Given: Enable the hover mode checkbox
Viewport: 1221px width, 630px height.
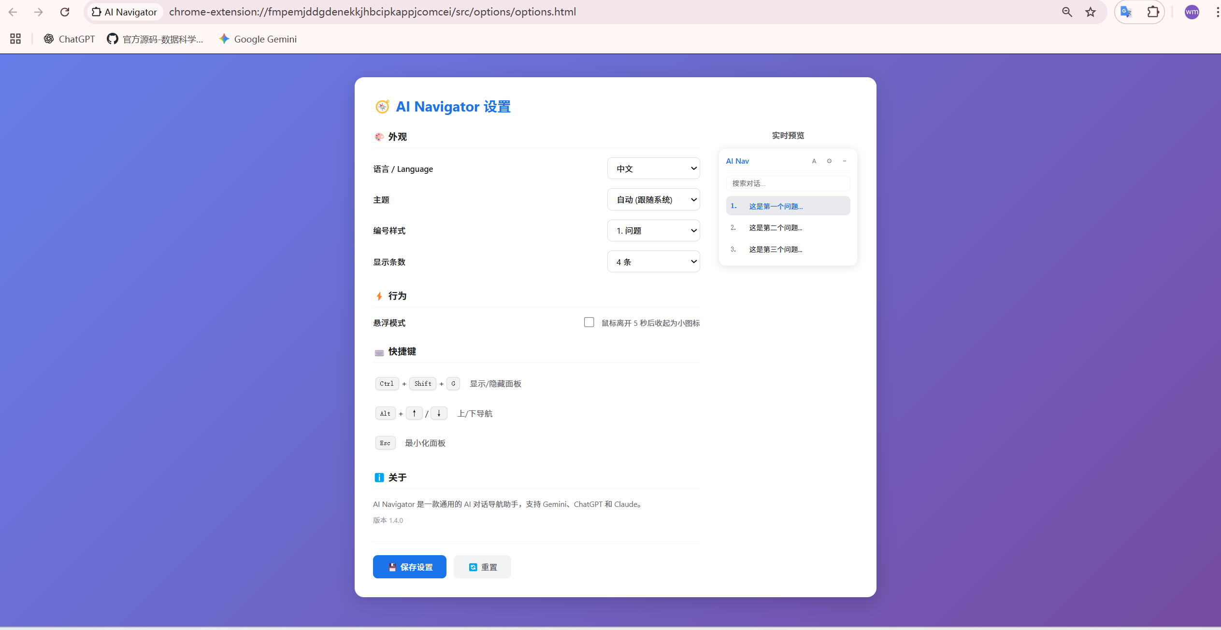Looking at the screenshot, I should point(589,322).
